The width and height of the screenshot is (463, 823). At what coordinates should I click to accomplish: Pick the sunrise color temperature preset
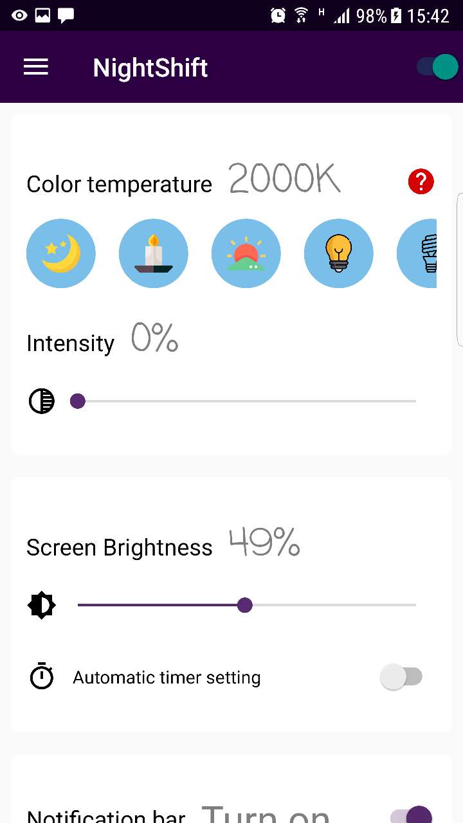[246, 253]
